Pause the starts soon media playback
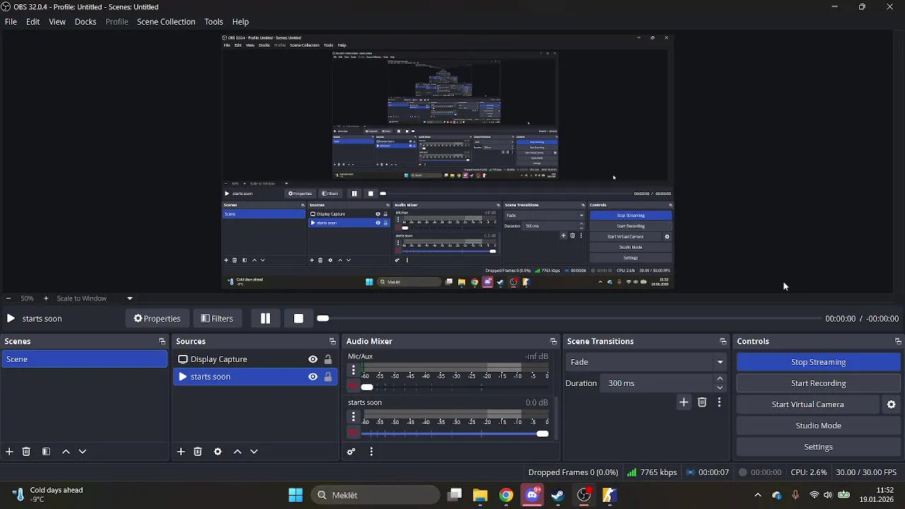The image size is (905, 509). [x=265, y=319]
